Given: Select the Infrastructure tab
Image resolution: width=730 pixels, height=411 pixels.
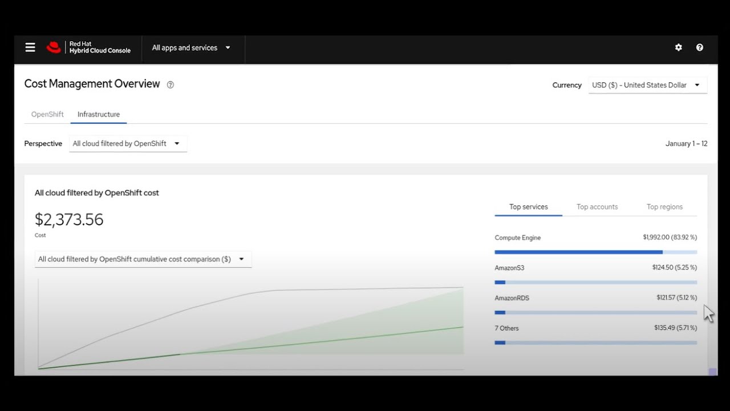Looking at the screenshot, I should point(99,114).
